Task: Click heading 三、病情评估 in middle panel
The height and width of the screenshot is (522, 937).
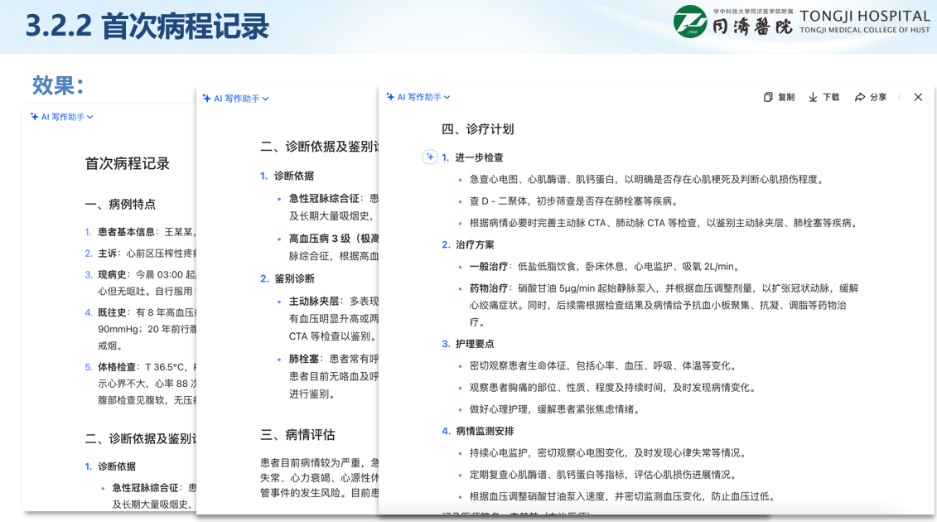Action: tap(297, 435)
